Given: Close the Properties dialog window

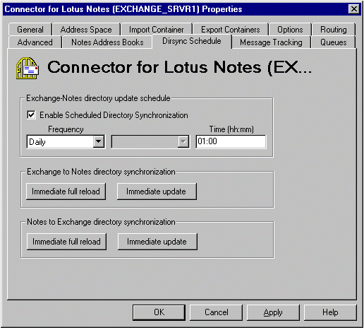Looking at the screenshot, I should click(354, 9).
